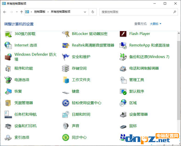This screenshot has width=181, height=146.
Task: Go up one level with up arrow
Action: tap(21, 12)
